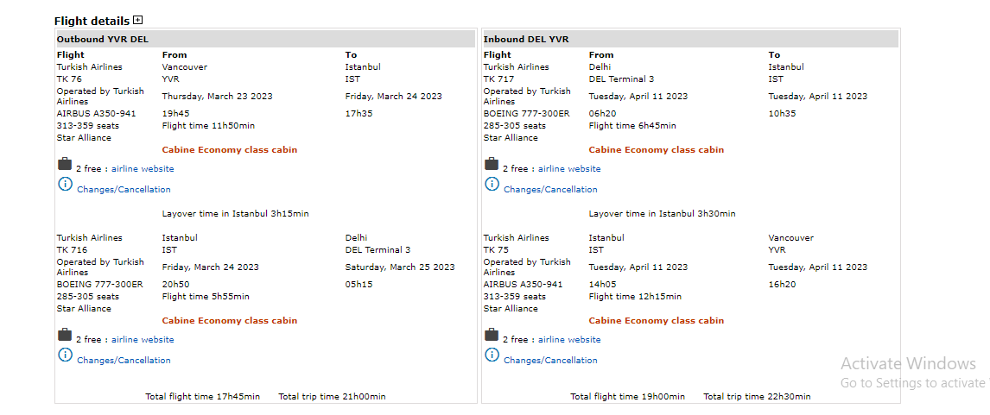Screen dimensions: 990x415
Task: Click the baggage icon for flight TK 75
Action: pyautogui.click(x=492, y=335)
